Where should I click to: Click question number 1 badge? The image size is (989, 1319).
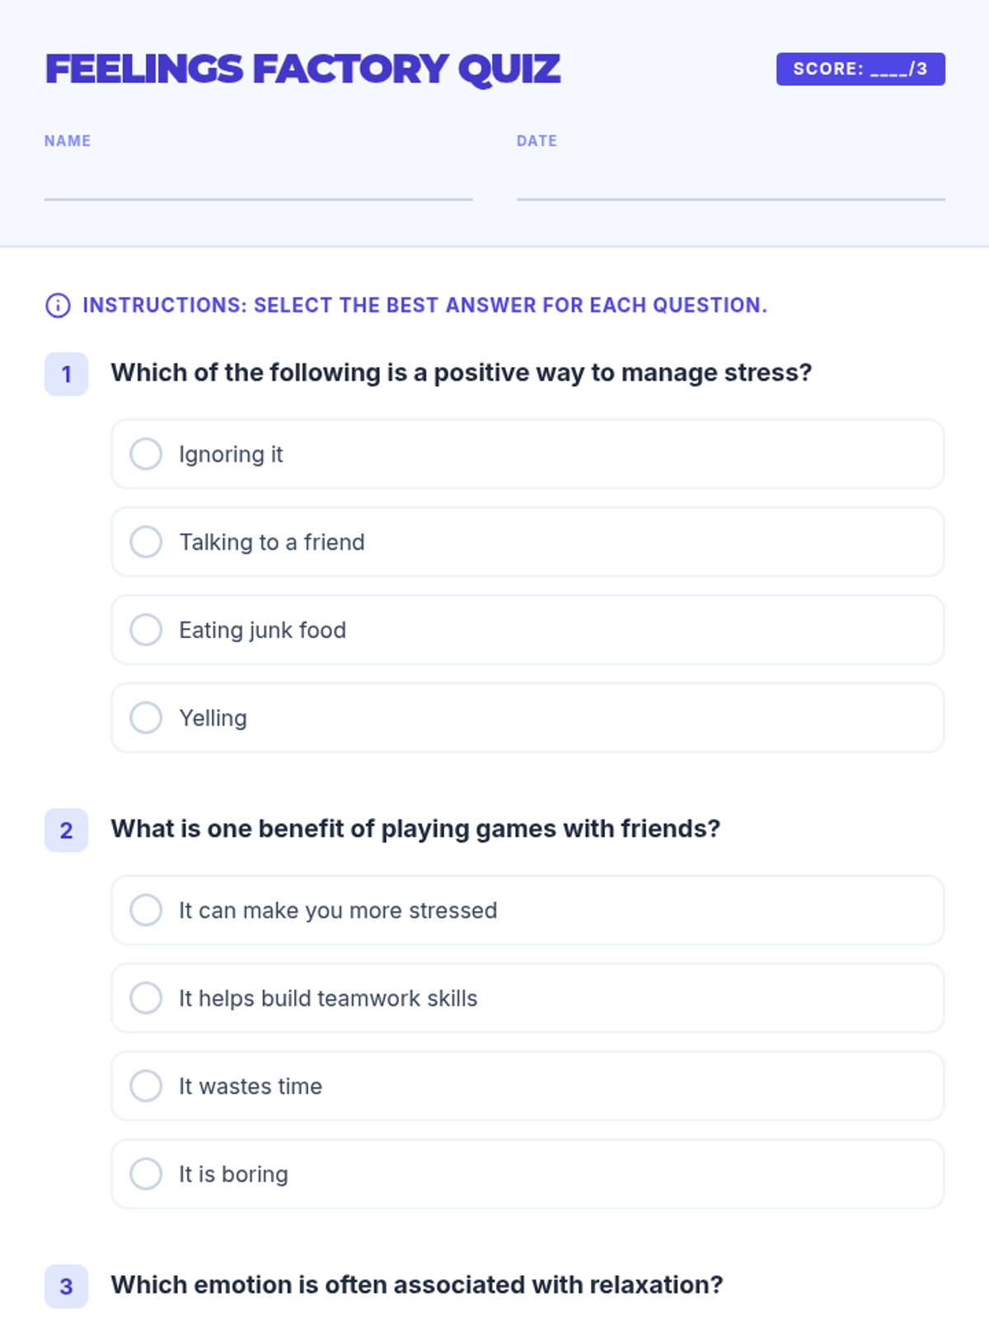pyautogui.click(x=66, y=374)
